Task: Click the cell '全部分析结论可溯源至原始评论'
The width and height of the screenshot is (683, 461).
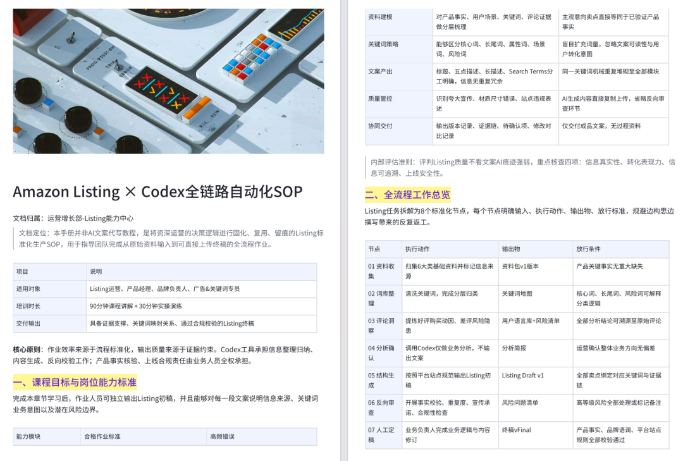Action: click(x=621, y=326)
